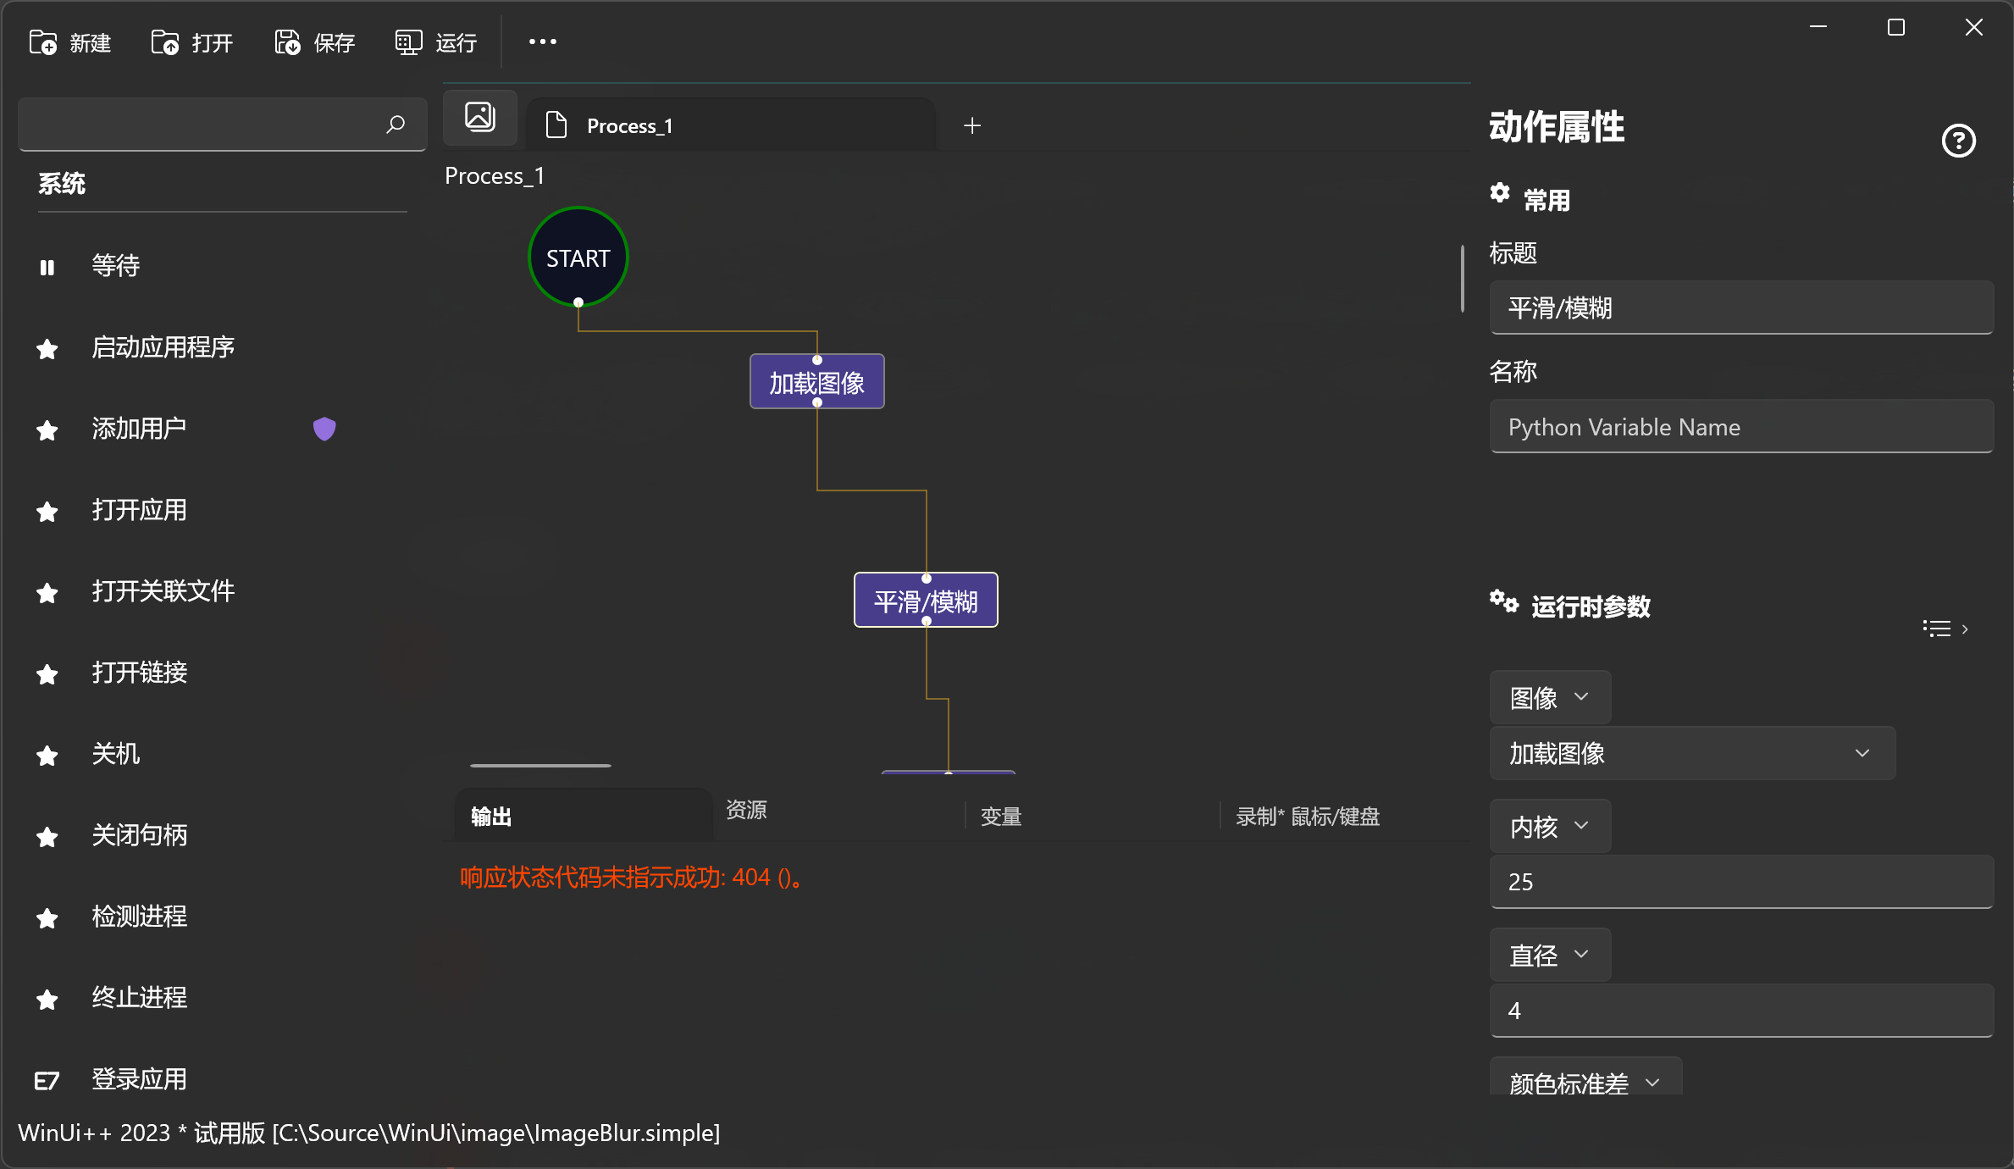Select the 启动应用程序 action in list
This screenshot has width=2014, height=1169.
pyautogui.click(x=163, y=347)
